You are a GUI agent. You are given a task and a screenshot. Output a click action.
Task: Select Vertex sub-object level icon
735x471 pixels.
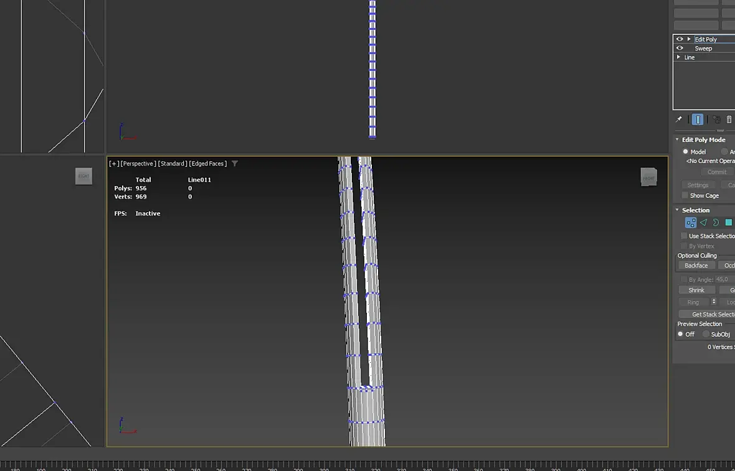(x=691, y=222)
